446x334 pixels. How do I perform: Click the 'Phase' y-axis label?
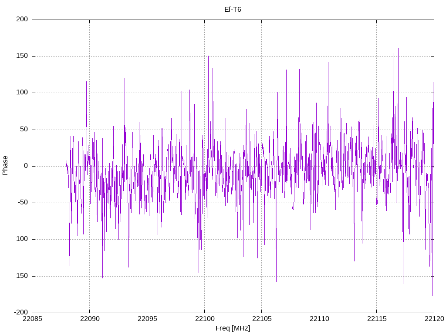[x=5, y=166]
